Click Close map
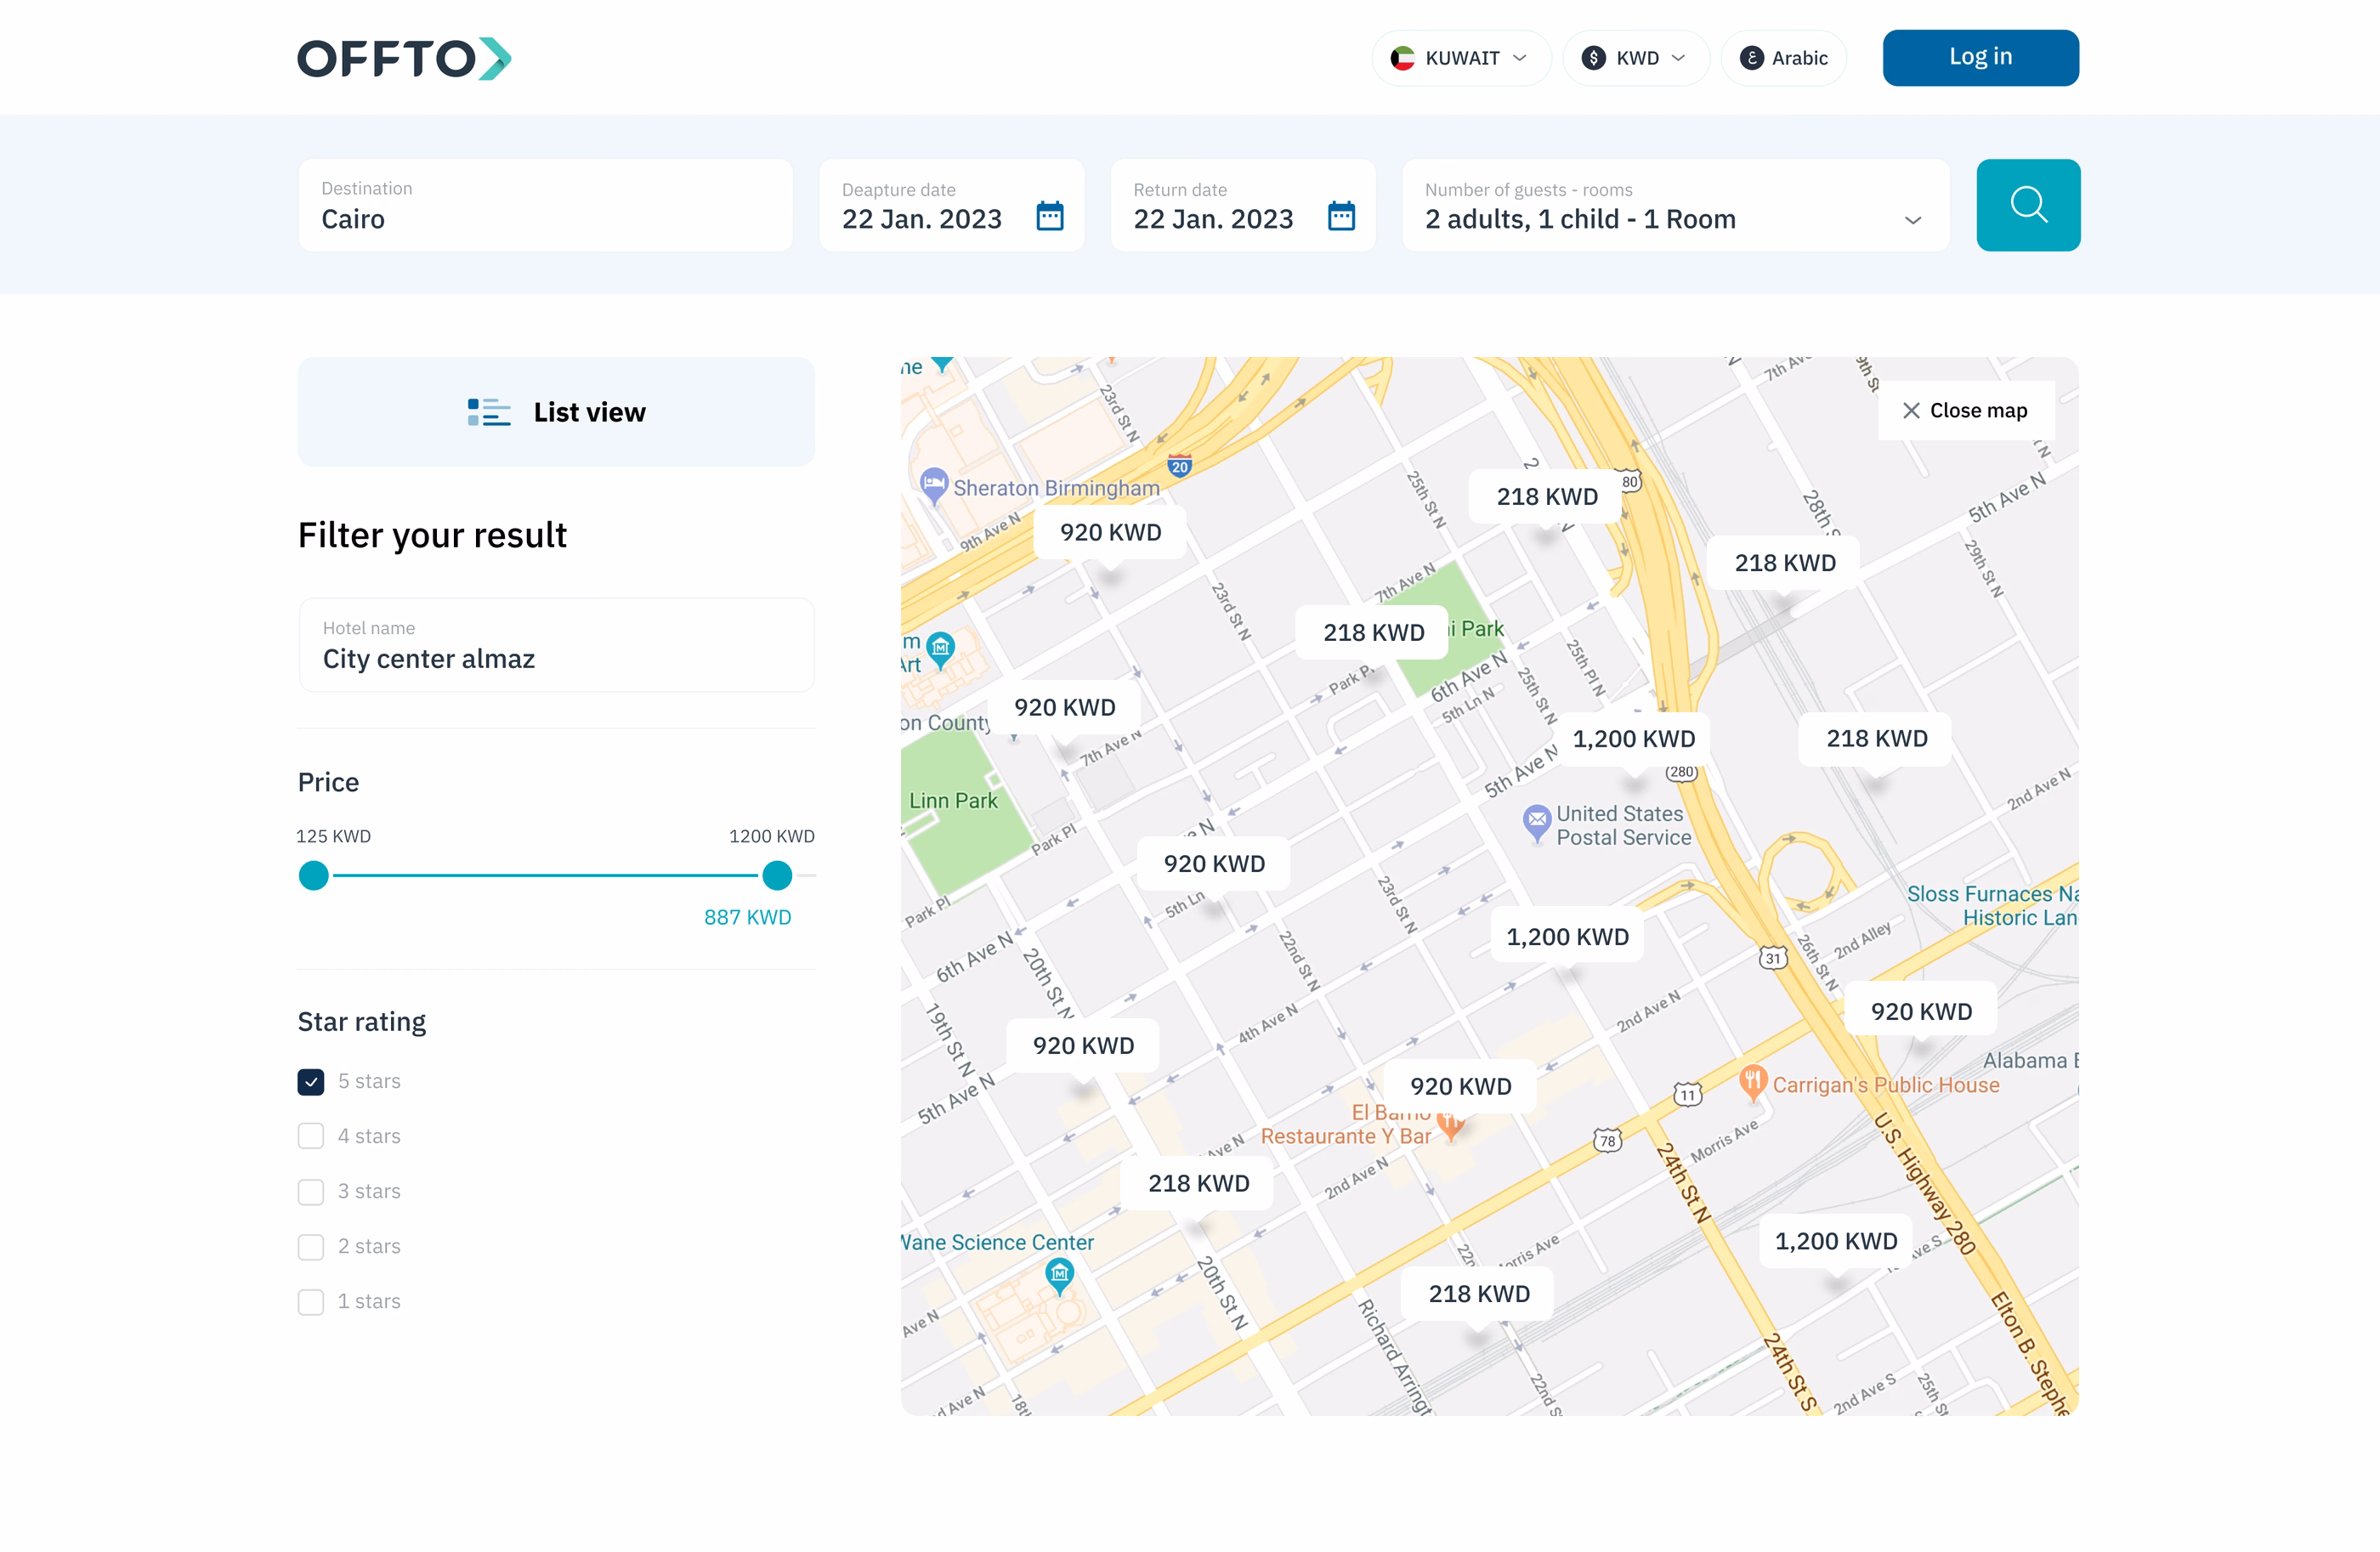This screenshot has width=2380, height=1552. 1965,410
